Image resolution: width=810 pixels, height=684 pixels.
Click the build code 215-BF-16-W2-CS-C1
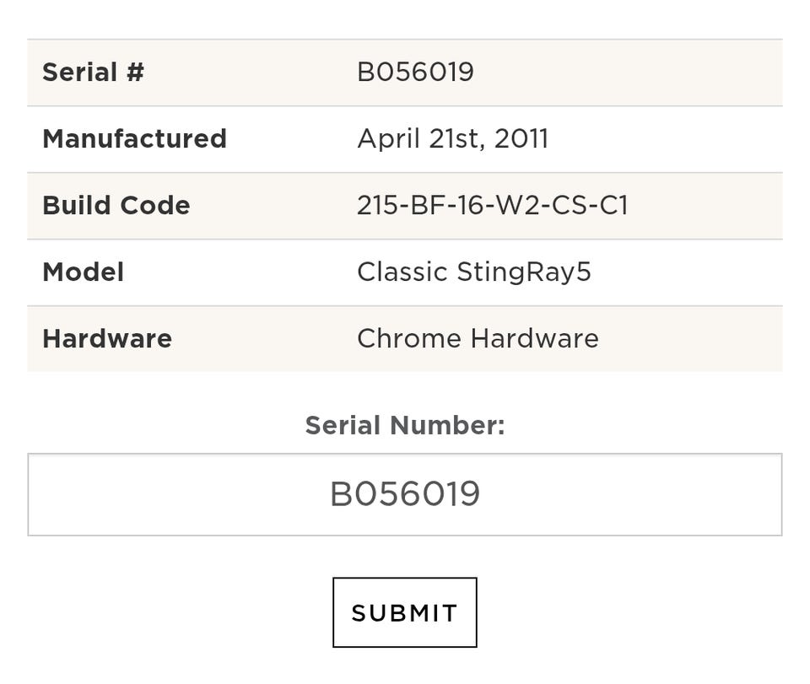click(492, 206)
